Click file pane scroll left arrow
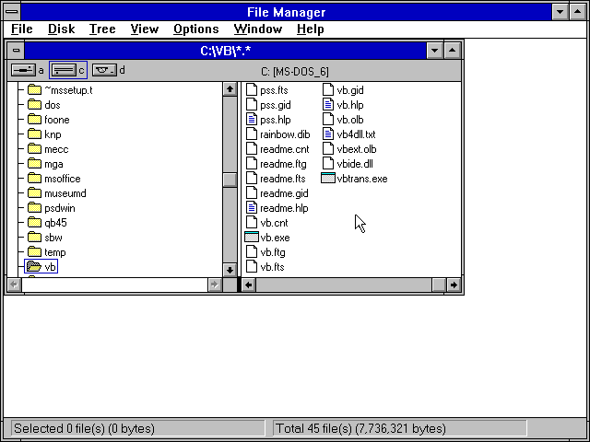This screenshot has width=590, height=442. point(248,285)
